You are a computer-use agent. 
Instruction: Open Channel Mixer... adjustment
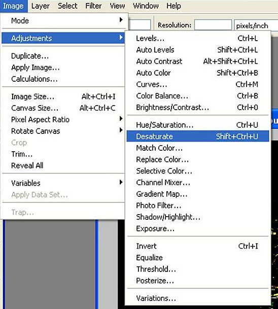click(x=198, y=183)
